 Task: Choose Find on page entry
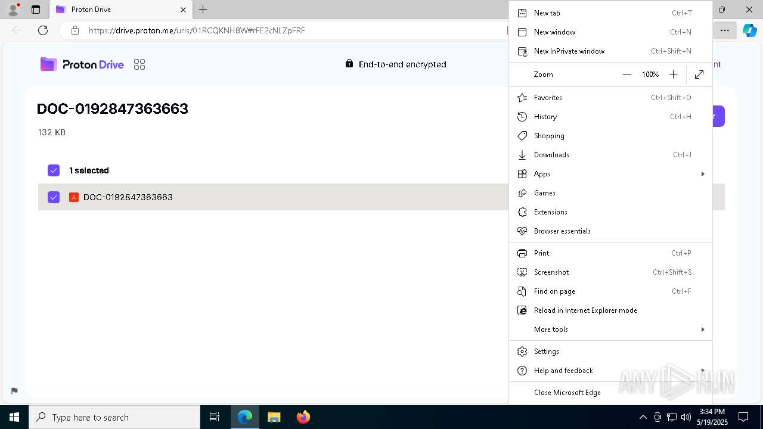610,291
